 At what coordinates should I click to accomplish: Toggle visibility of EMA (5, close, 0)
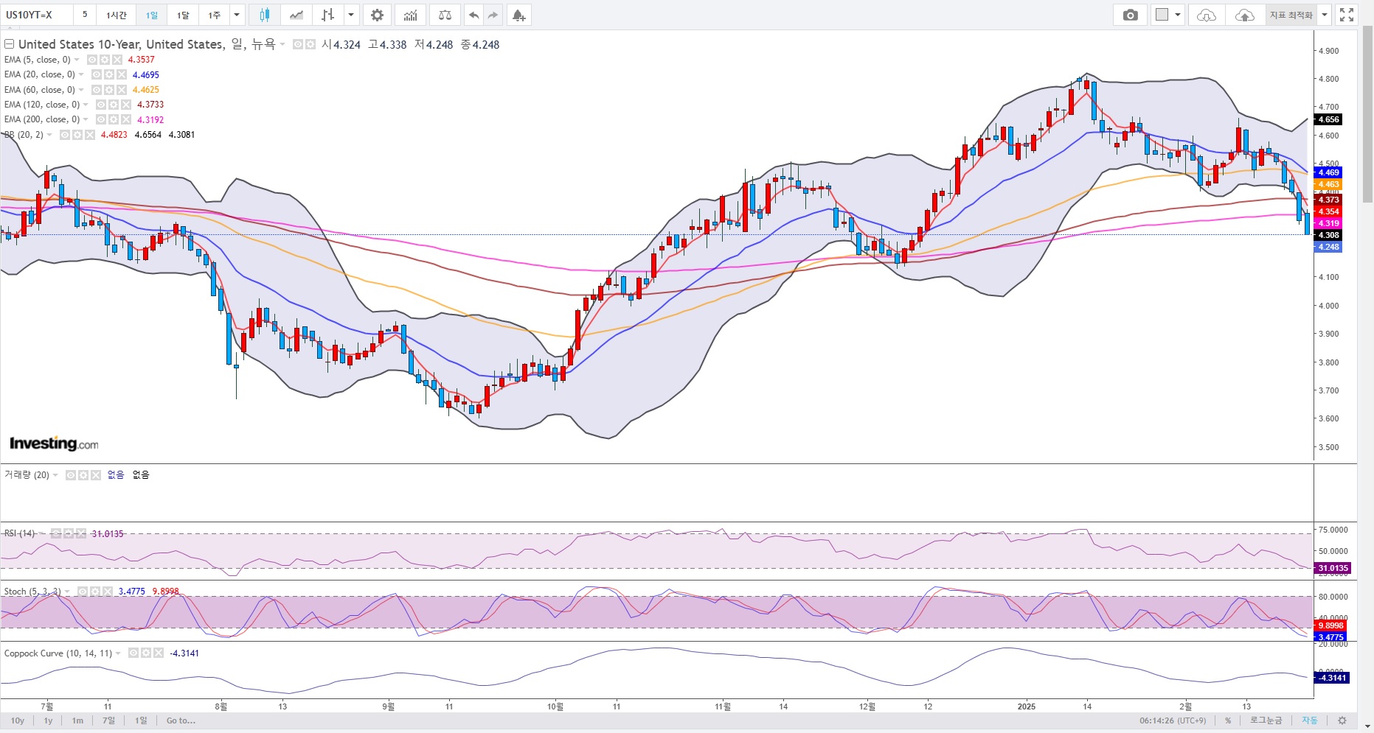92,60
